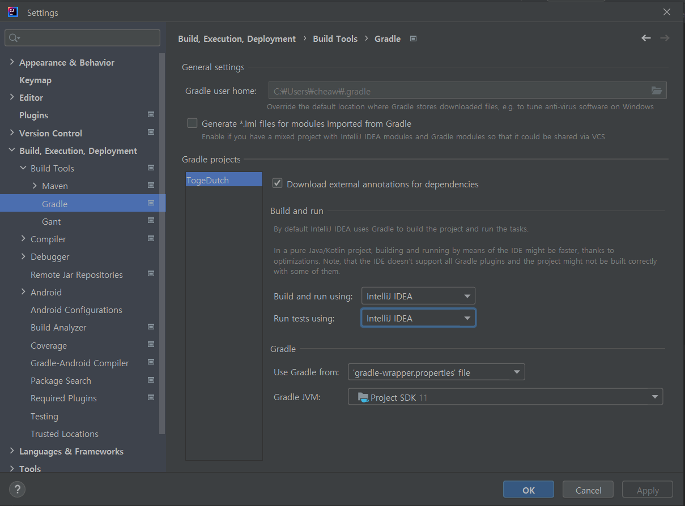This screenshot has width=685, height=506.
Task: Expand Languages & Frameworks section chevron
Action: pos(12,451)
